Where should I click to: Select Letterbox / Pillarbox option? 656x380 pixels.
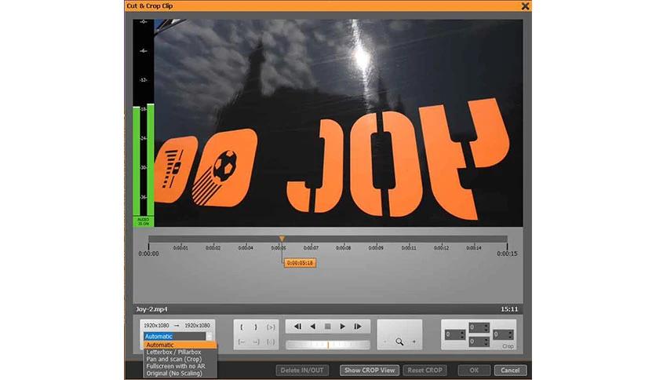pyautogui.click(x=180, y=353)
